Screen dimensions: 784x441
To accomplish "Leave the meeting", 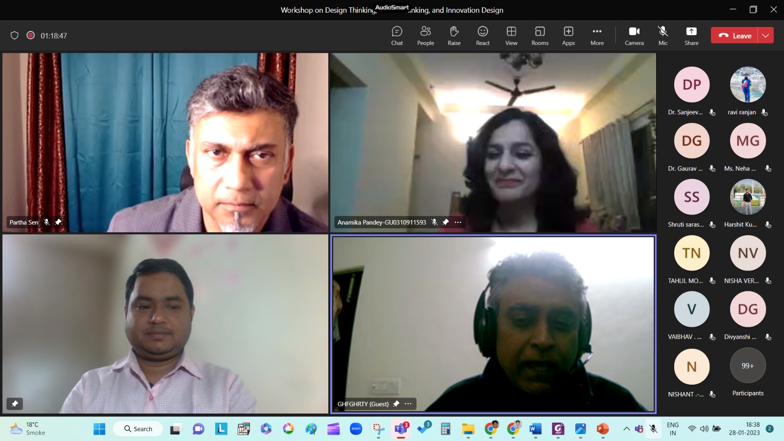I will (735, 35).
